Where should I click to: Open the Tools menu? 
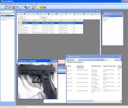[26, 4]
